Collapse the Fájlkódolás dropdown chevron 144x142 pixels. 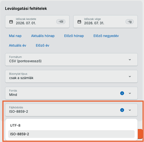[130, 110]
